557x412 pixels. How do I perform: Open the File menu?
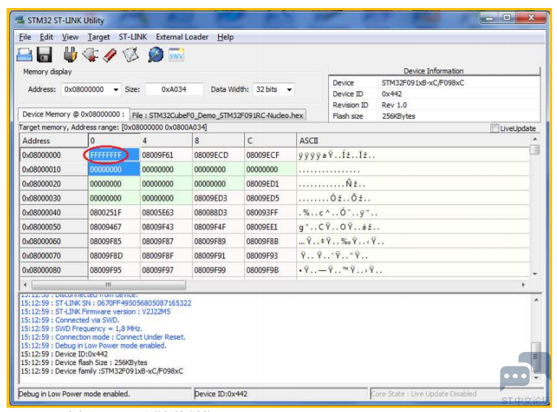point(25,37)
